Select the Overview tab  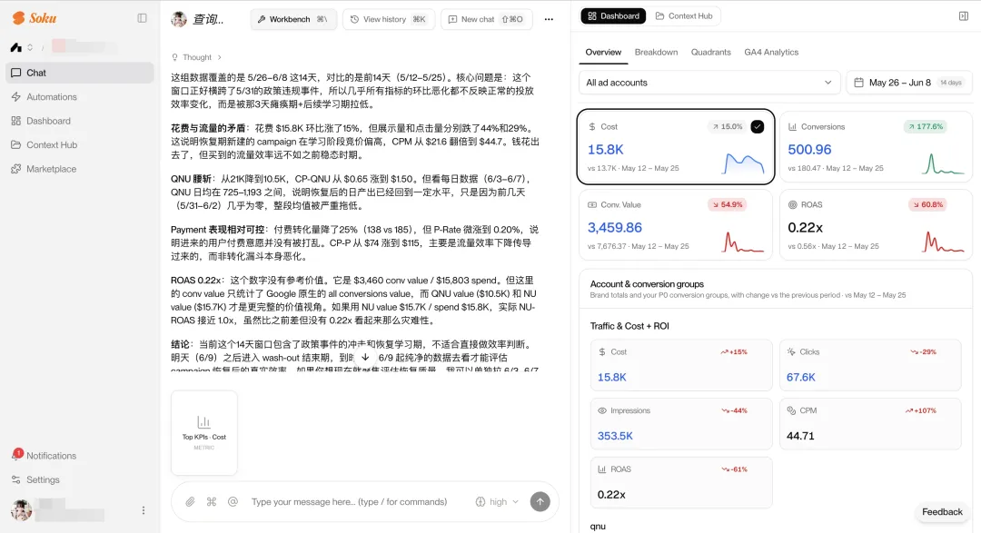tap(603, 52)
